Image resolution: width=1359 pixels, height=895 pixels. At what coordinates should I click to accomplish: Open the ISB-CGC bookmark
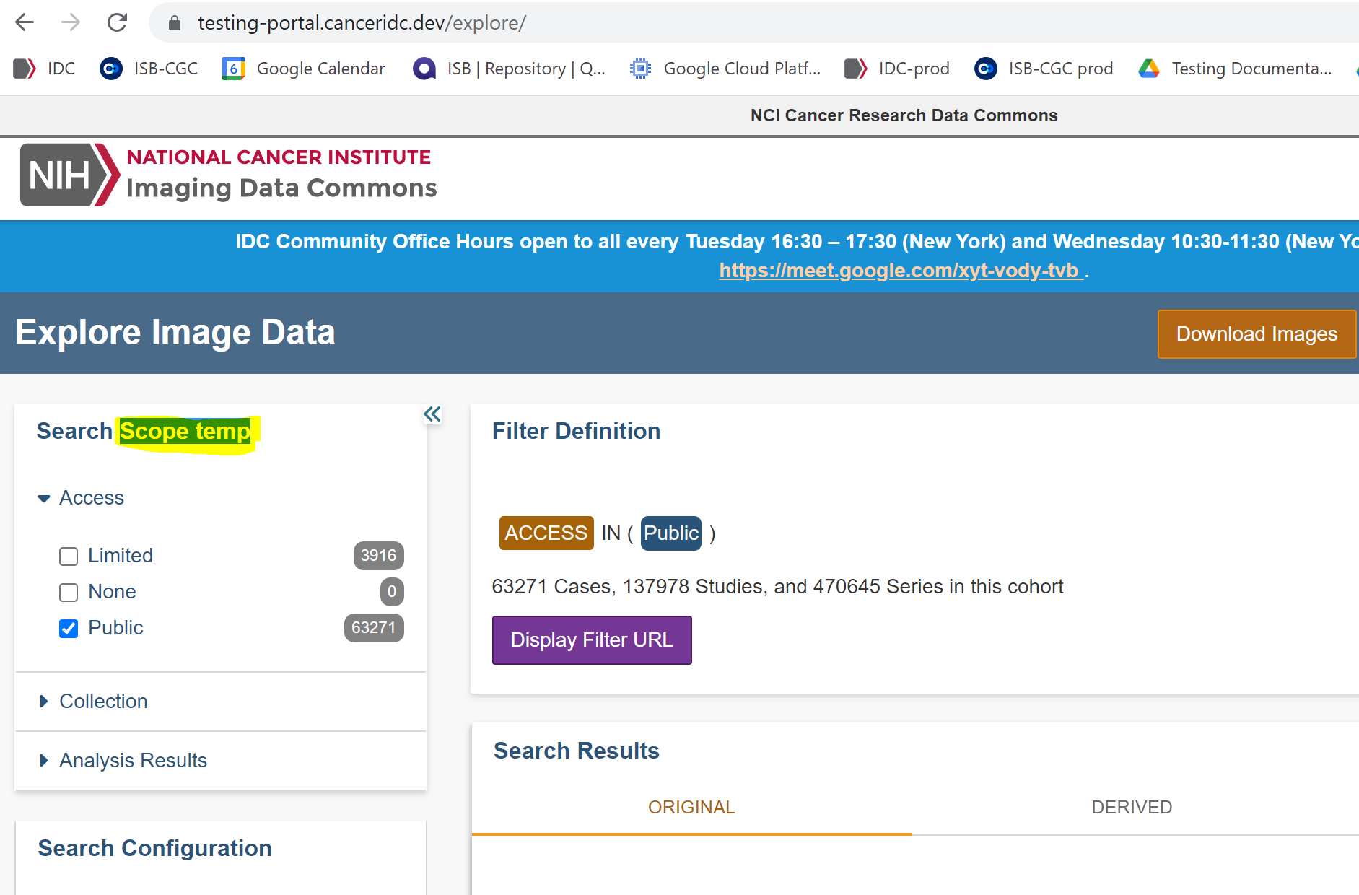149,69
